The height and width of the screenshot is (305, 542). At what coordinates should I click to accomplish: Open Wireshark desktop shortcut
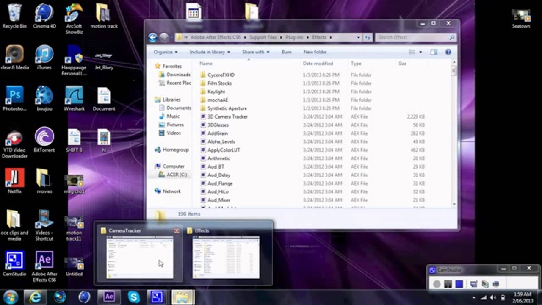click(x=74, y=98)
